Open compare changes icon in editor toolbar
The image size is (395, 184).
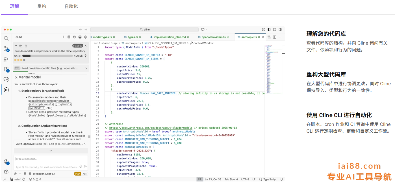(269, 37)
